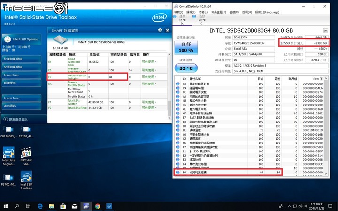
Task: Open Intel Data Migration desktop shortcut
Action: coord(8,156)
